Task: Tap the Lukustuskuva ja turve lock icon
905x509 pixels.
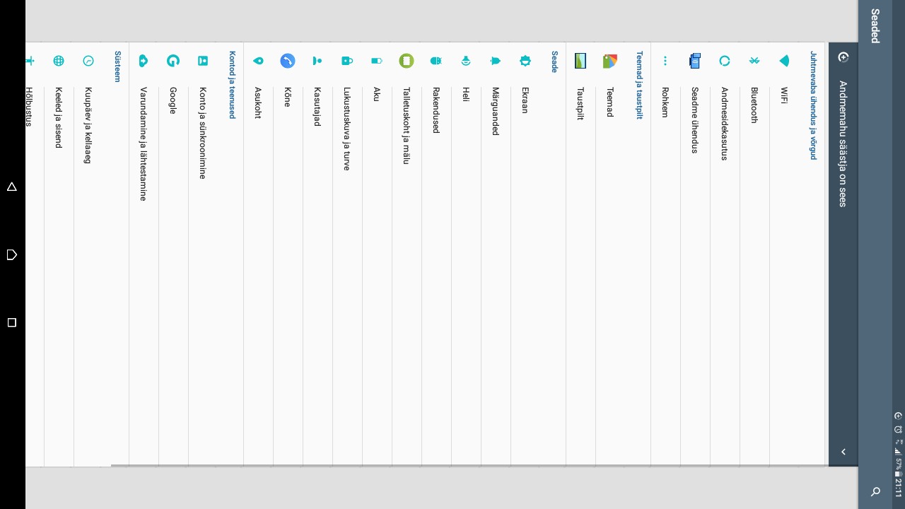Action: click(347, 61)
